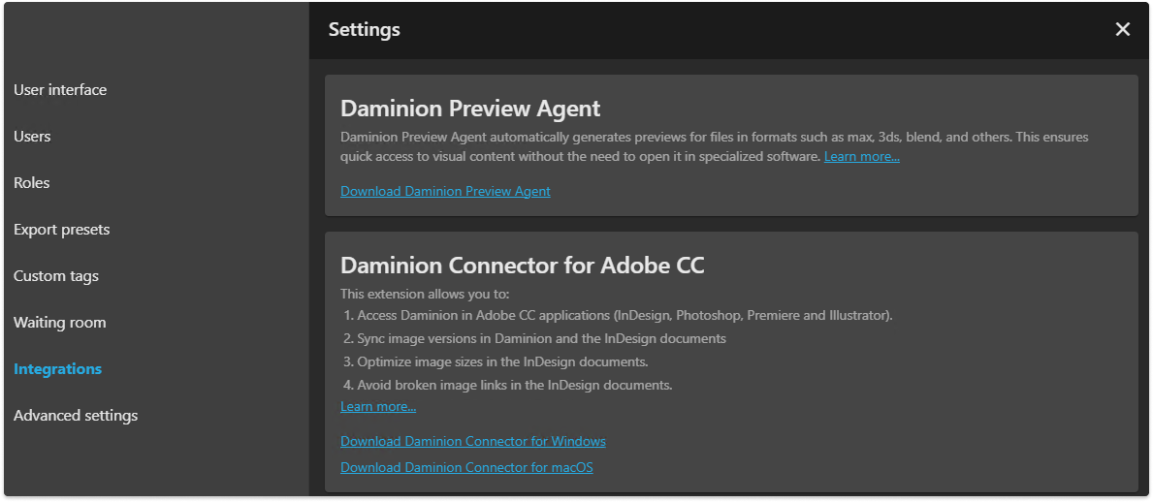Click the Daminion Connector for Adobe CC heading
The image size is (1153, 502).
(x=523, y=266)
